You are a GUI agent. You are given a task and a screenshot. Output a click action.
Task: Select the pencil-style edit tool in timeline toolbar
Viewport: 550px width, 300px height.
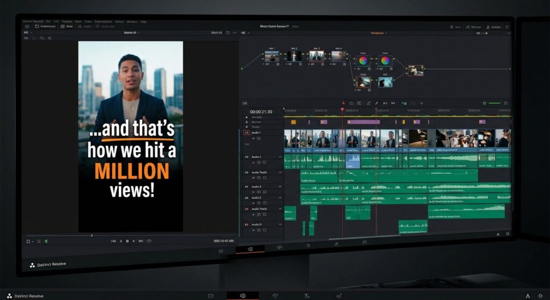pyautogui.click(x=377, y=103)
